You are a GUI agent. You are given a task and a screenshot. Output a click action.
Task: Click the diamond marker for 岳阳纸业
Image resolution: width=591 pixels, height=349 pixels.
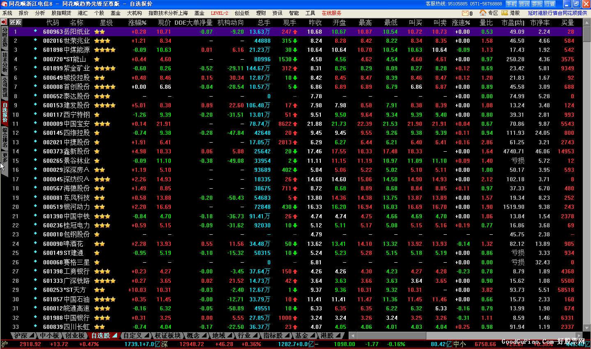(x=36, y=31)
